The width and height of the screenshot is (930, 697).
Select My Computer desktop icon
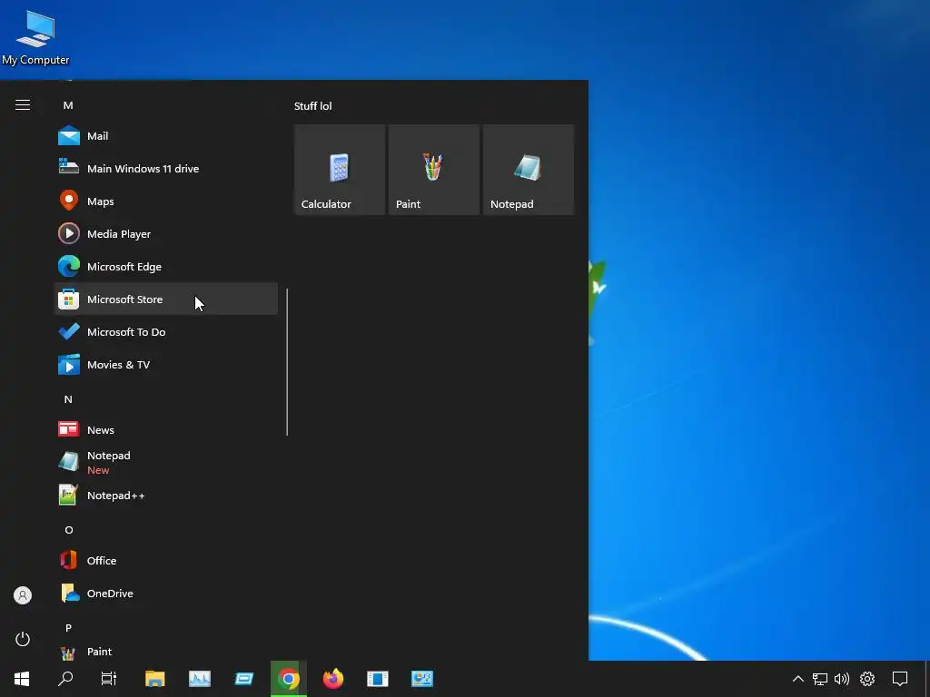point(35,37)
